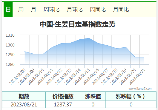Open the 周同比 tab
Image resolution: width=158 pixels, height=110 pixels.
98,10
